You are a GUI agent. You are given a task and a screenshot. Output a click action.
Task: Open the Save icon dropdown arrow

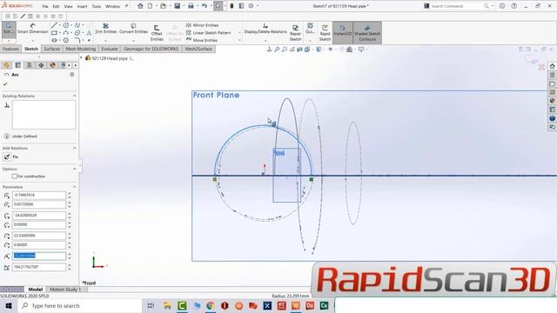184,6
